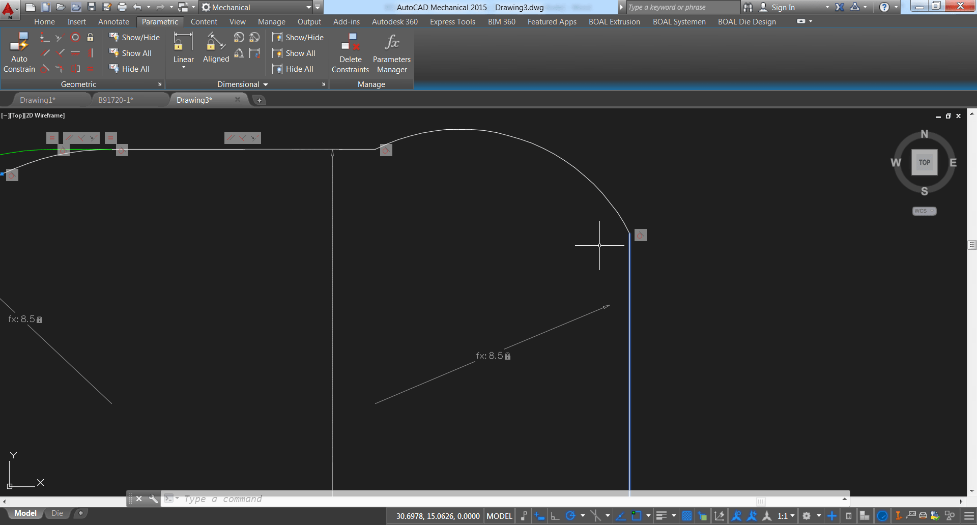Select the Symmetric constraint icon
Image resolution: width=977 pixels, height=525 pixels.
[x=75, y=69]
